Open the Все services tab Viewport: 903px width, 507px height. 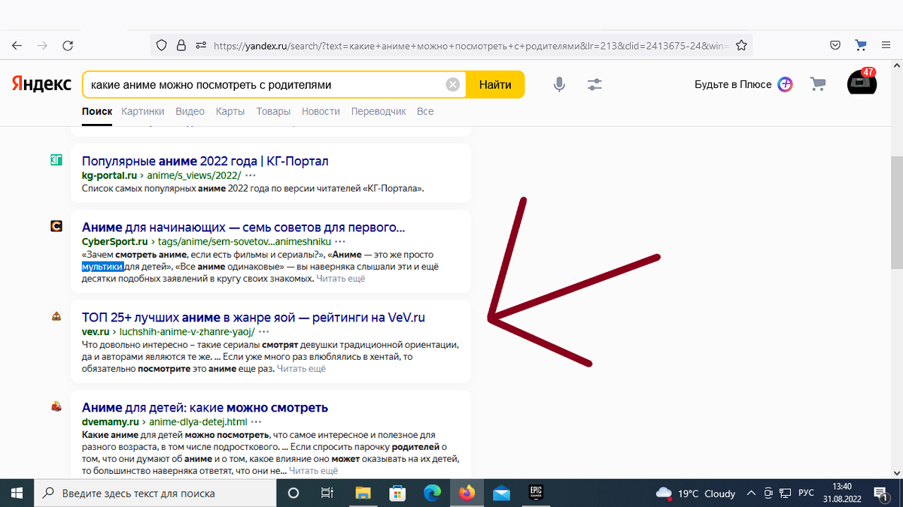[425, 111]
